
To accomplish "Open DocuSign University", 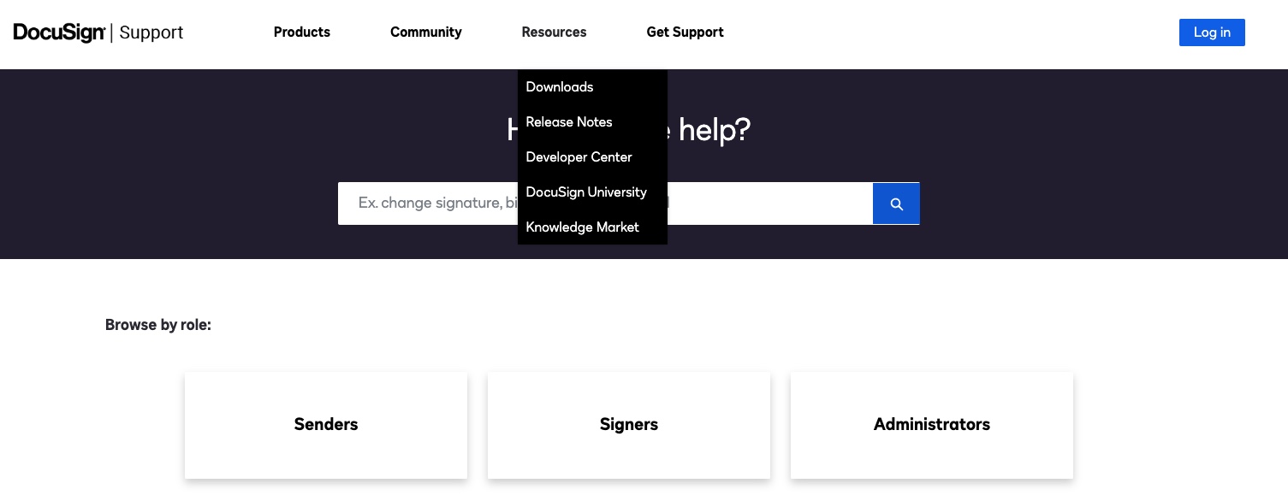I will pos(585,192).
